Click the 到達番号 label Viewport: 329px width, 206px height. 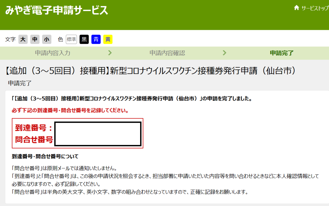click(33, 128)
